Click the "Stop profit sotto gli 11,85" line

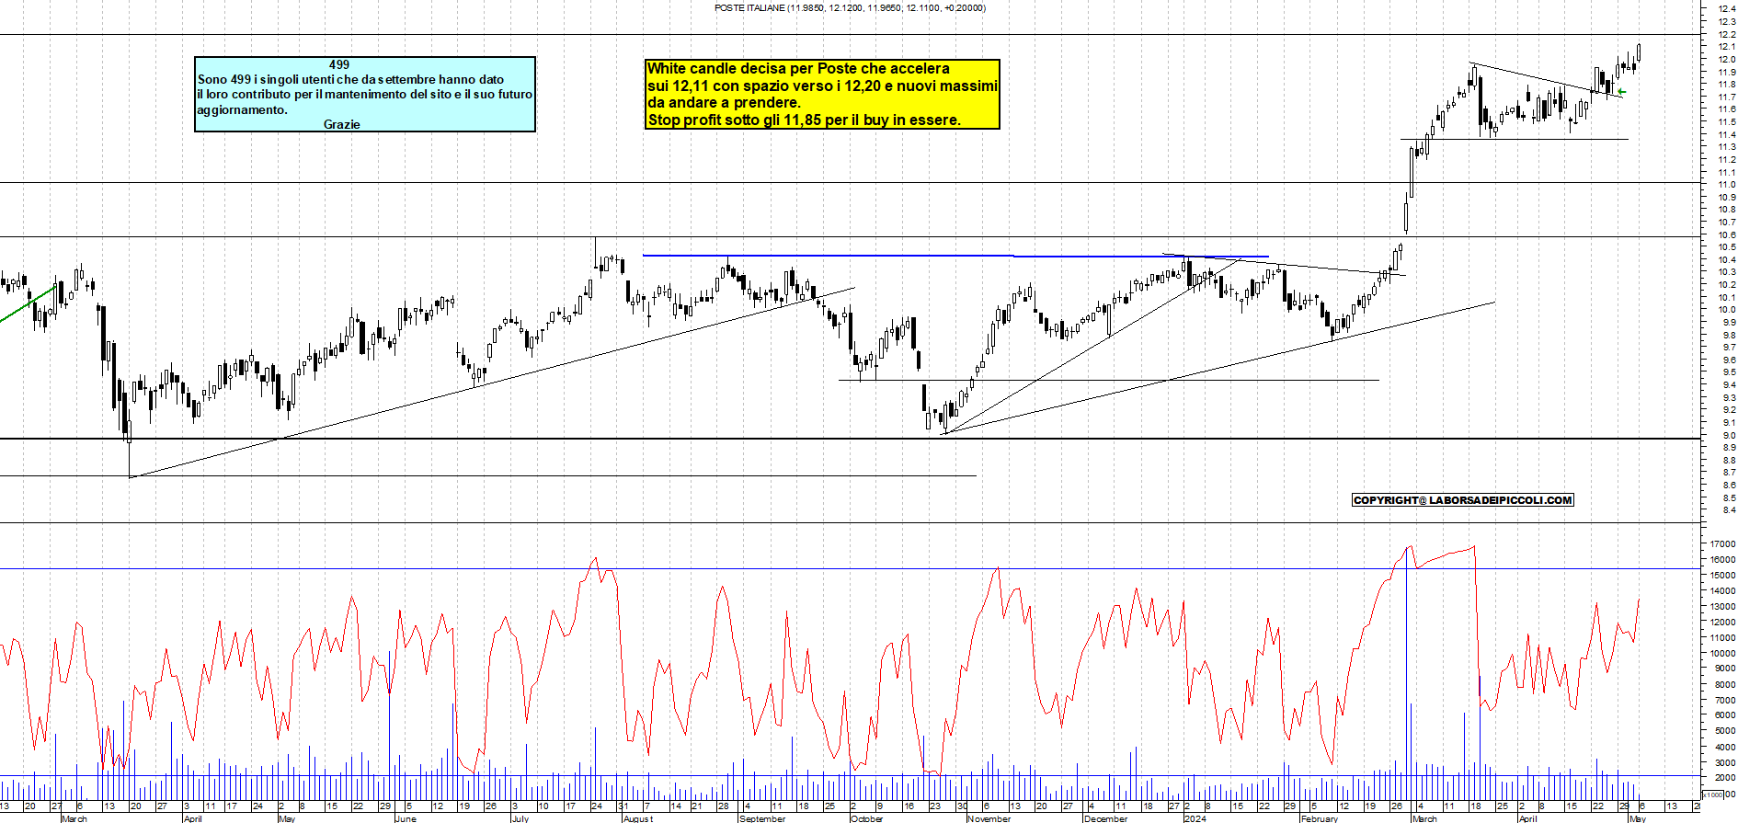[805, 120]
